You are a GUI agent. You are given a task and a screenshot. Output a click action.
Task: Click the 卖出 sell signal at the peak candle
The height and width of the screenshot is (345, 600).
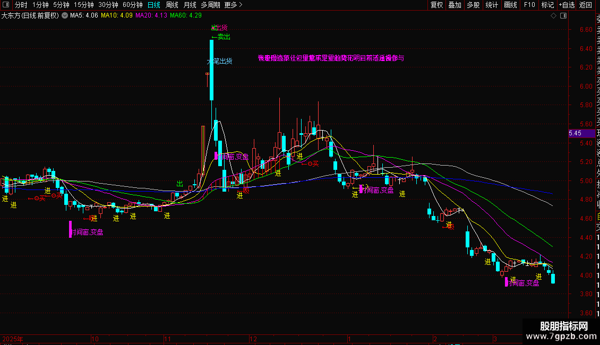[x=221, y=37]
